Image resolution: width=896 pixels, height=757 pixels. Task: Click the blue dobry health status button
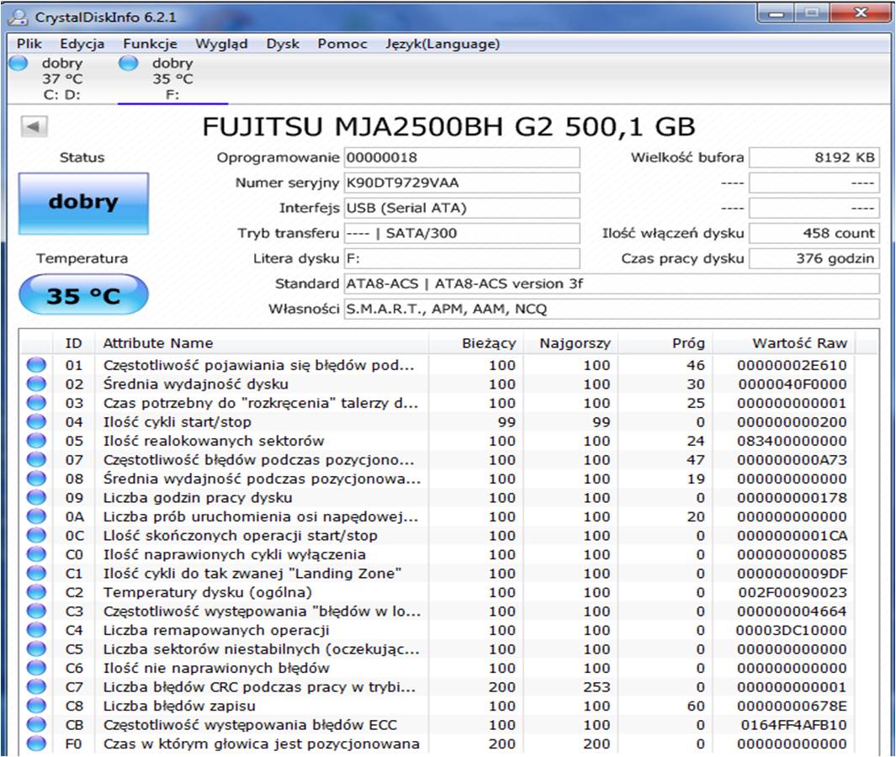(83, 204)
